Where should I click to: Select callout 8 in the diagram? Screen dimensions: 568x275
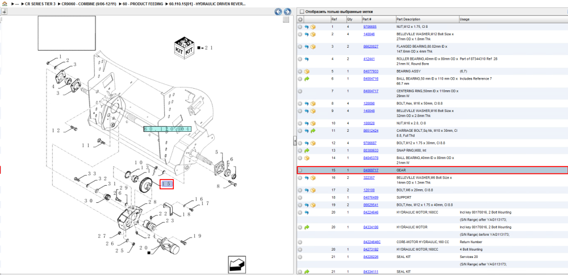coord(219,186)
